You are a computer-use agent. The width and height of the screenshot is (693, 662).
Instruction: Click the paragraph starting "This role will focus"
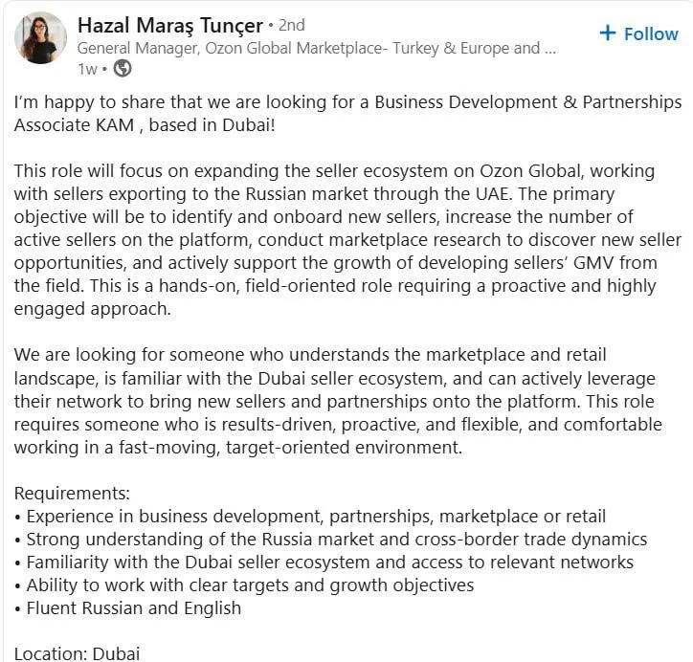click(347, 240)
